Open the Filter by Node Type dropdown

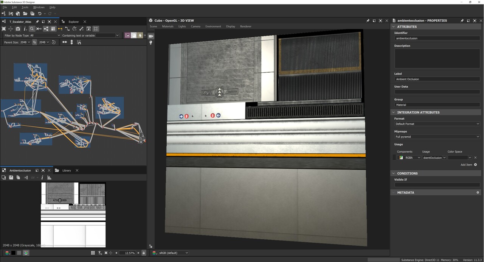(45, 36)
